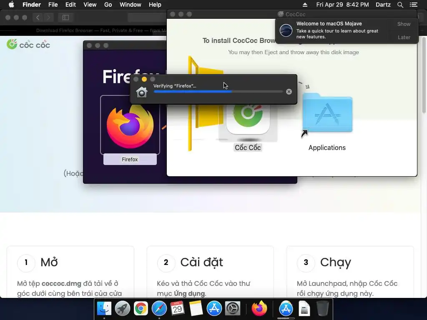Click Show on the Mojave notification

pos(404,24)
